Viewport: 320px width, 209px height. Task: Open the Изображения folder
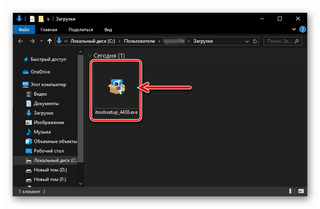[49, 122]
